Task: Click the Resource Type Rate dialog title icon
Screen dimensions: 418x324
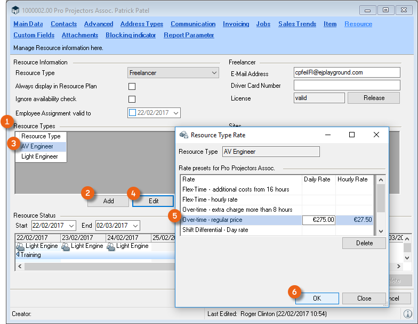Action: (x=184, y=135)
